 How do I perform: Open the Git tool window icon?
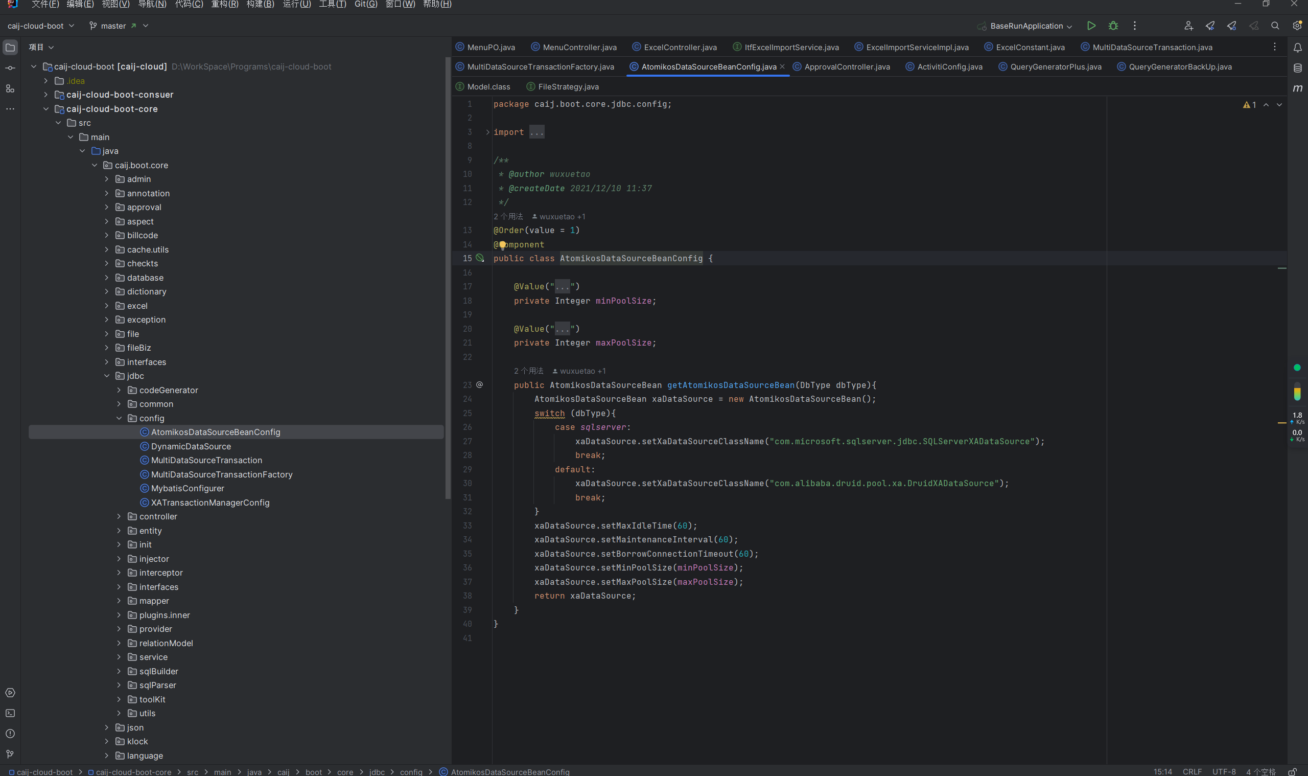[10, 754]
